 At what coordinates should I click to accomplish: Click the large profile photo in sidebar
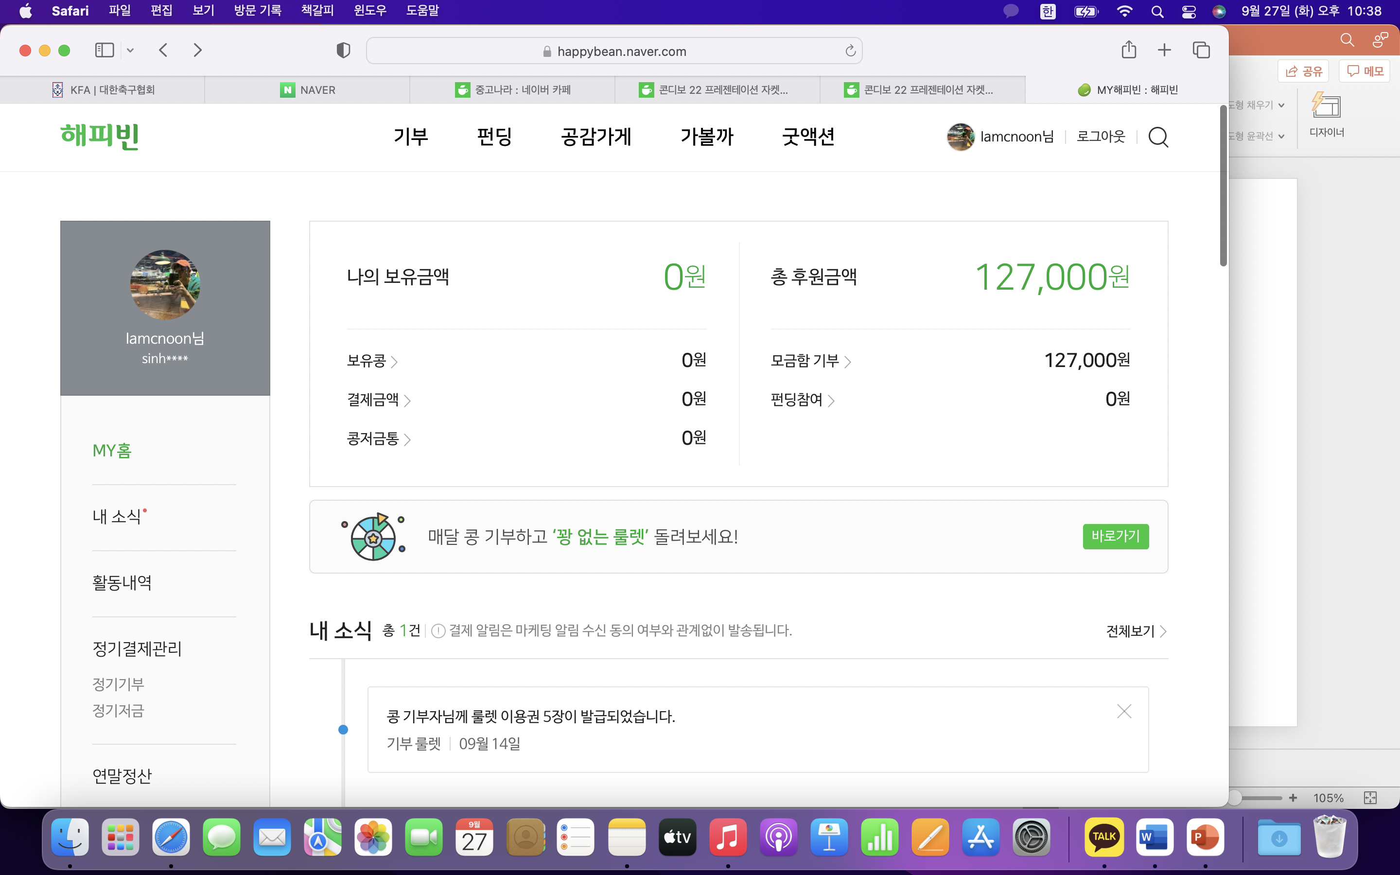pyautogui.click(x=165, y=285)
